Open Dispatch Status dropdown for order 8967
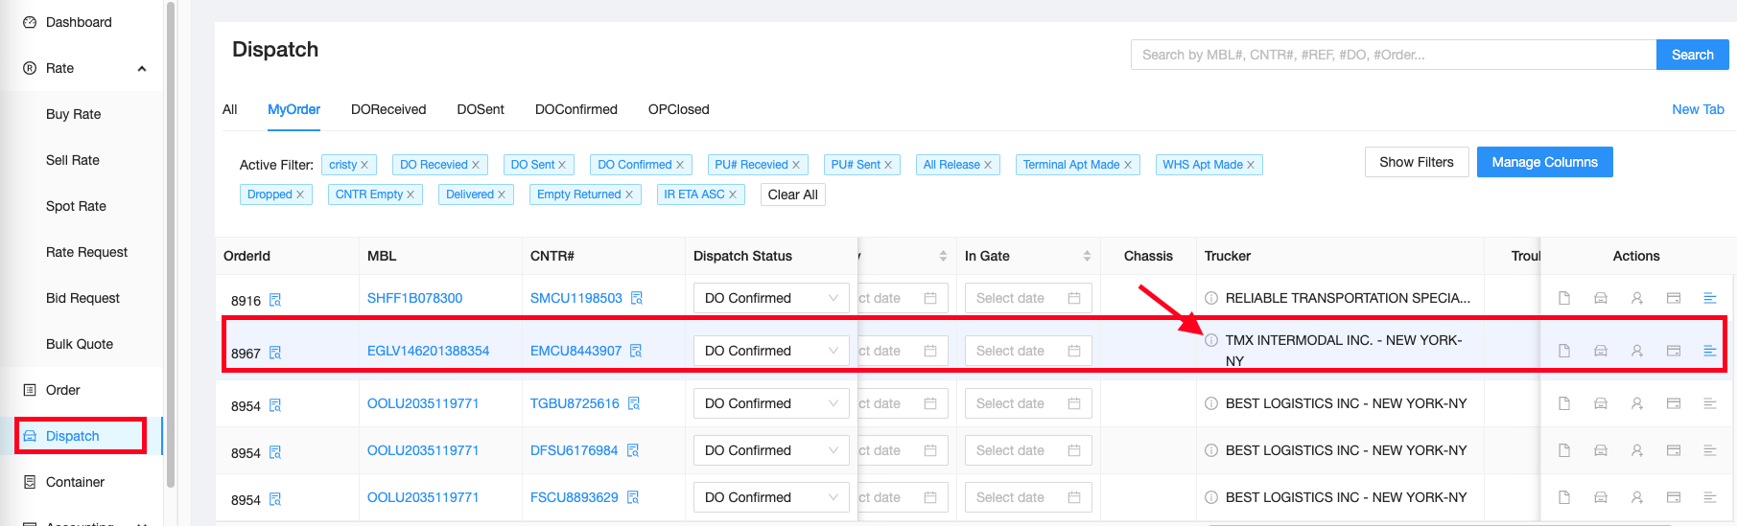The image size is (1737, 526). (770, 351)
